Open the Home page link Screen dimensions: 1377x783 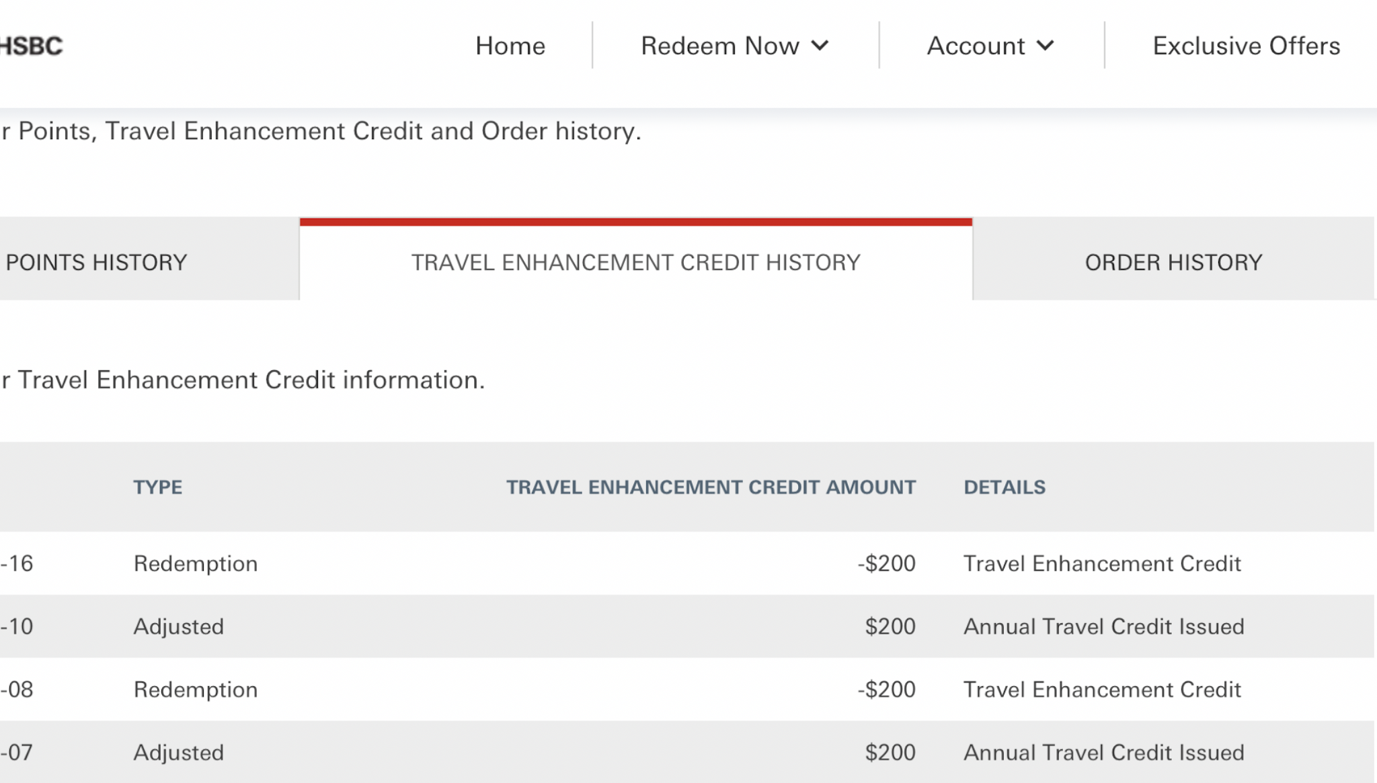510,46
